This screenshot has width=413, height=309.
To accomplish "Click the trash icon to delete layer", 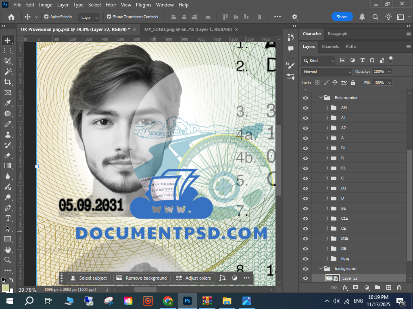I will [x=399, y=288].
